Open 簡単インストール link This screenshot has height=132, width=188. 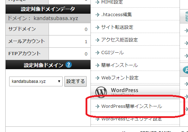point(120,65)
